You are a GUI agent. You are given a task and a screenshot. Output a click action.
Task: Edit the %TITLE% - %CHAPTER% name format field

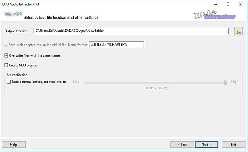pyautogui.click(x=117, y=45)
